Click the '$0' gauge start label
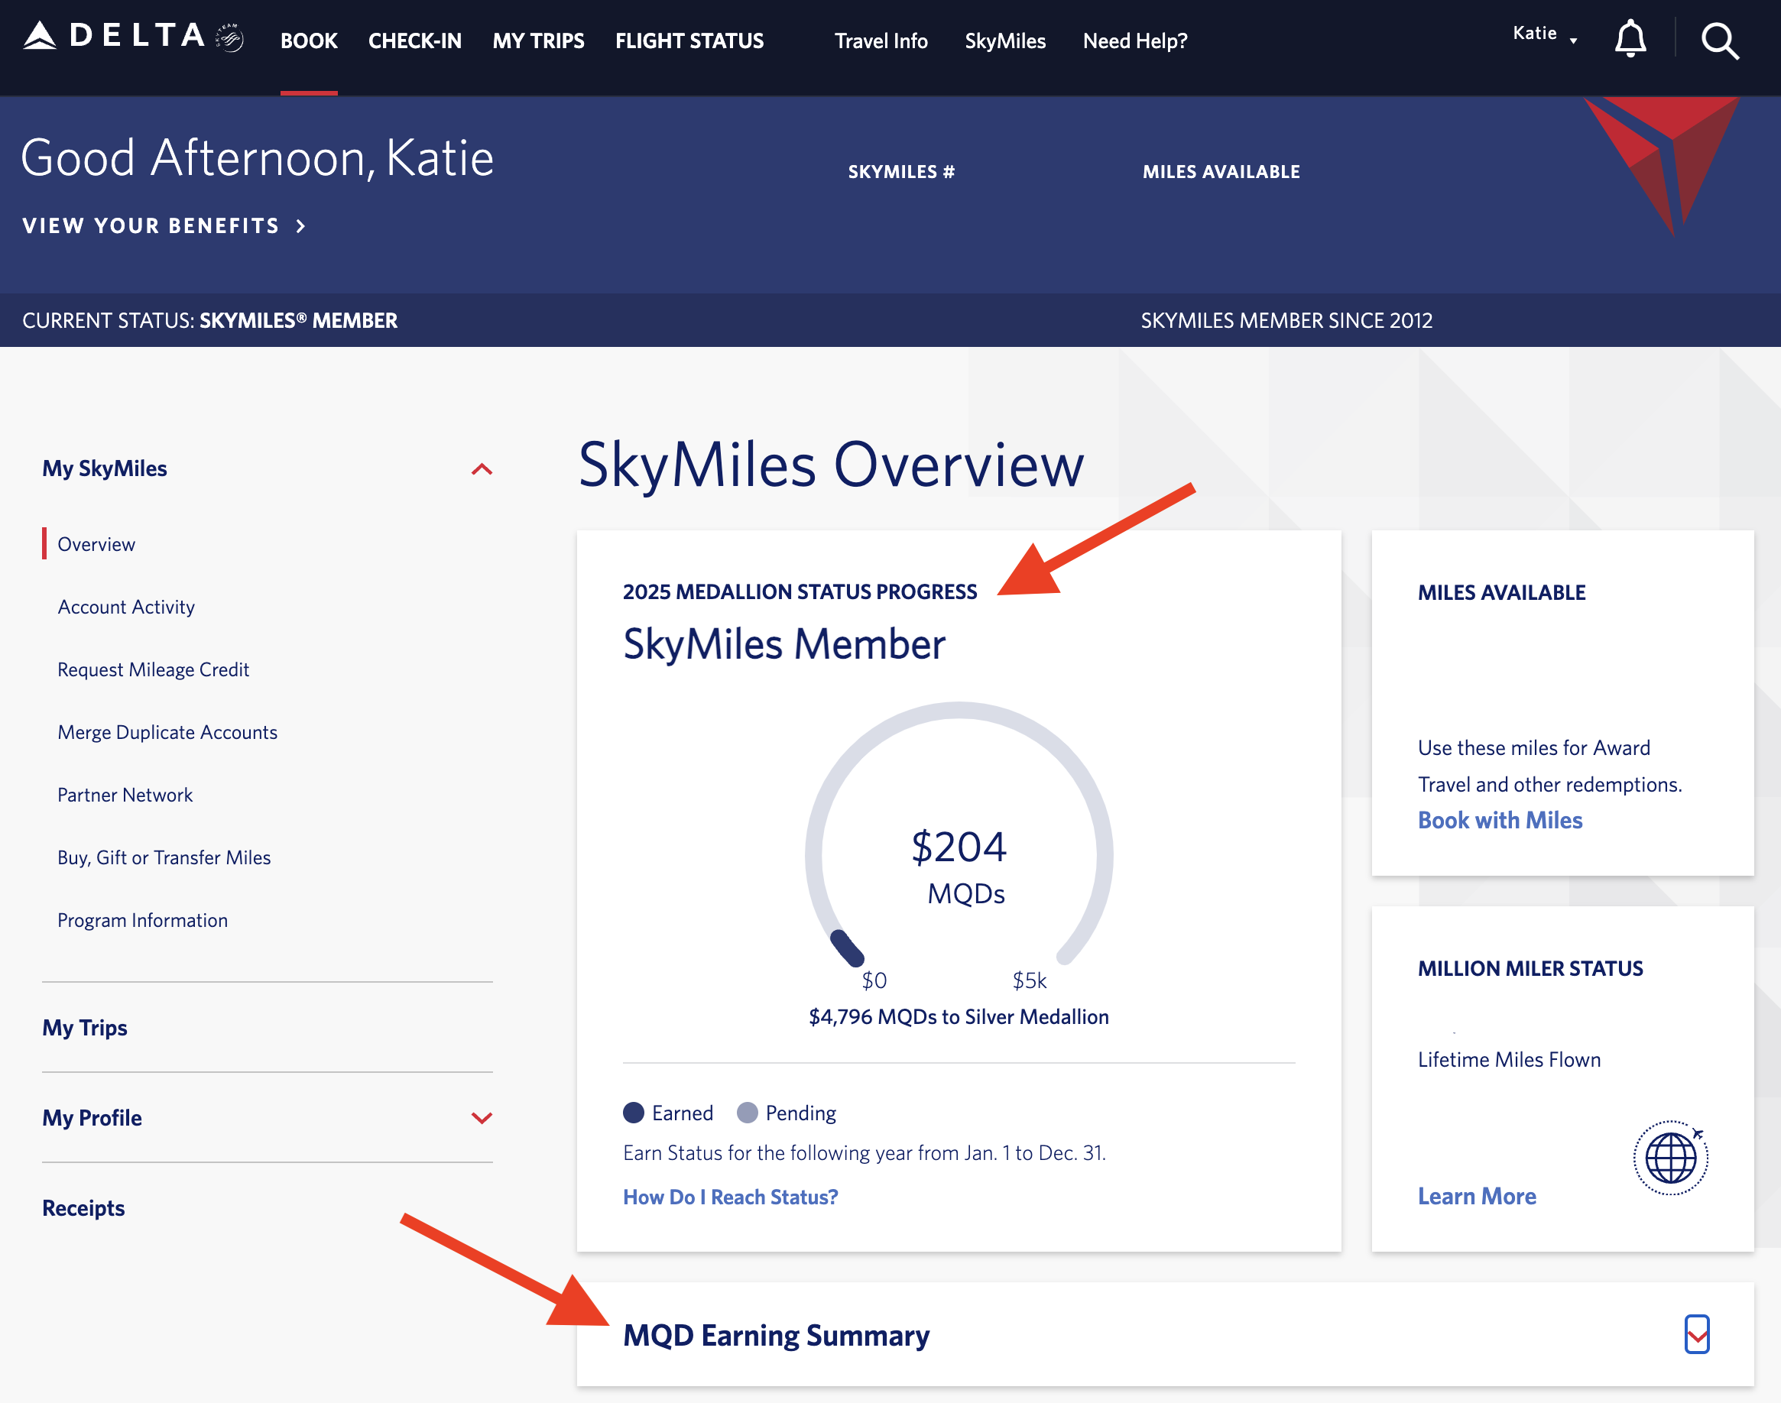 (x=873, y=980)
